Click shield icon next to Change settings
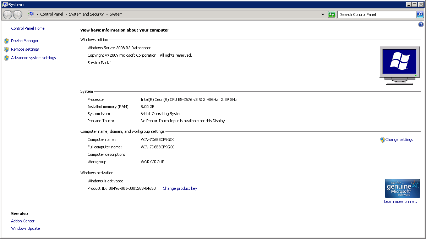Viewport: 426px width, 239px height. coord(382,140)
